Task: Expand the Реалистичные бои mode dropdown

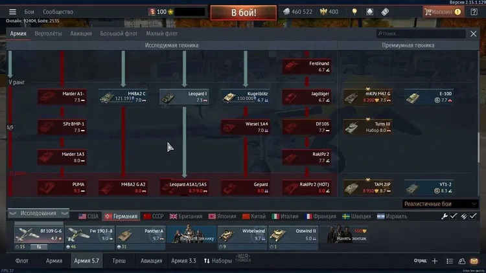Action: point(440,204)
